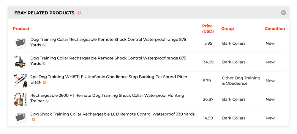The image size is (297, 134).
Task: Click placeholder image of first product
Action: tap(20, 43)
